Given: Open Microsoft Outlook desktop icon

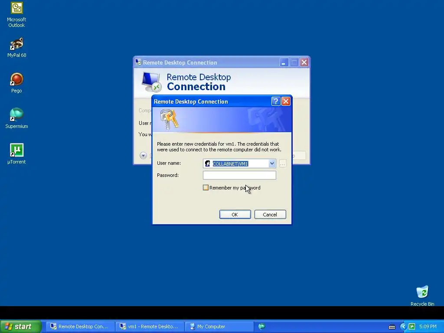Looking at the screenshot, I should (x=16, y=15).
